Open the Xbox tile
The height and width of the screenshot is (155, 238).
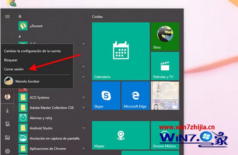tap(165, 37)
